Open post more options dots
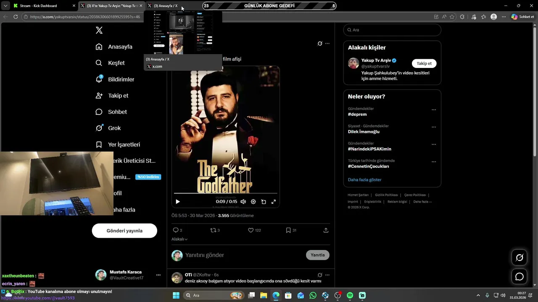The width and height of the screenshot is (538, 302). coord(327,43)
